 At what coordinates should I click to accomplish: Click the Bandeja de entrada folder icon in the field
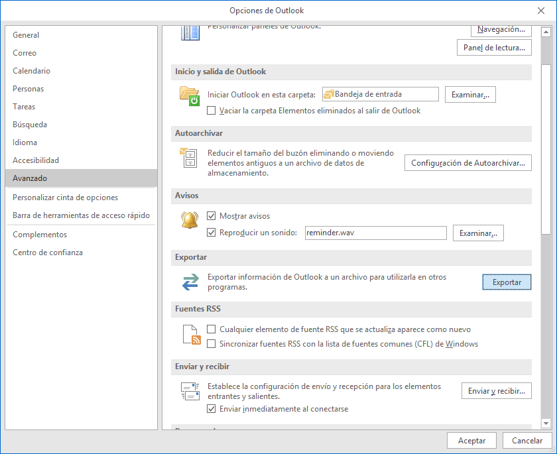click(x=329, y=94)
